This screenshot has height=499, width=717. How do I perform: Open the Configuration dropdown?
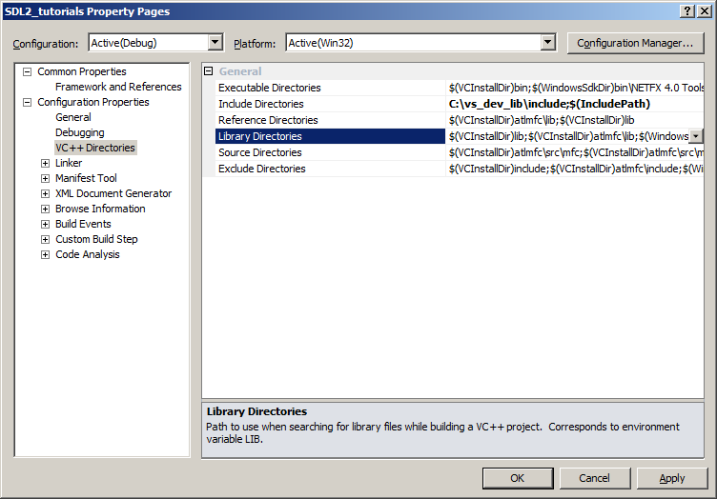tap(215, 43)
